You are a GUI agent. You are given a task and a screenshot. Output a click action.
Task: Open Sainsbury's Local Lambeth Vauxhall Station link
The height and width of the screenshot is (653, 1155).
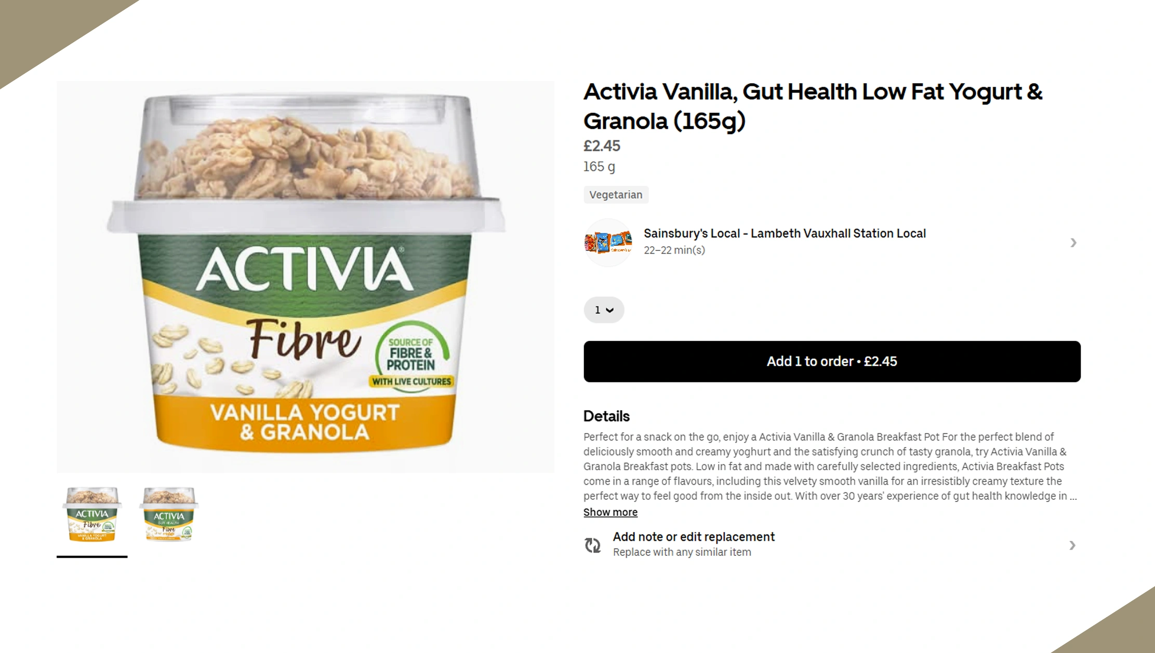pyautogui.click(x=785, y=234)
